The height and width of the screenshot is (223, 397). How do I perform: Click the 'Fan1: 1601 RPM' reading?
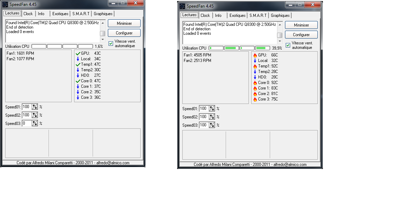click(20, 53)
